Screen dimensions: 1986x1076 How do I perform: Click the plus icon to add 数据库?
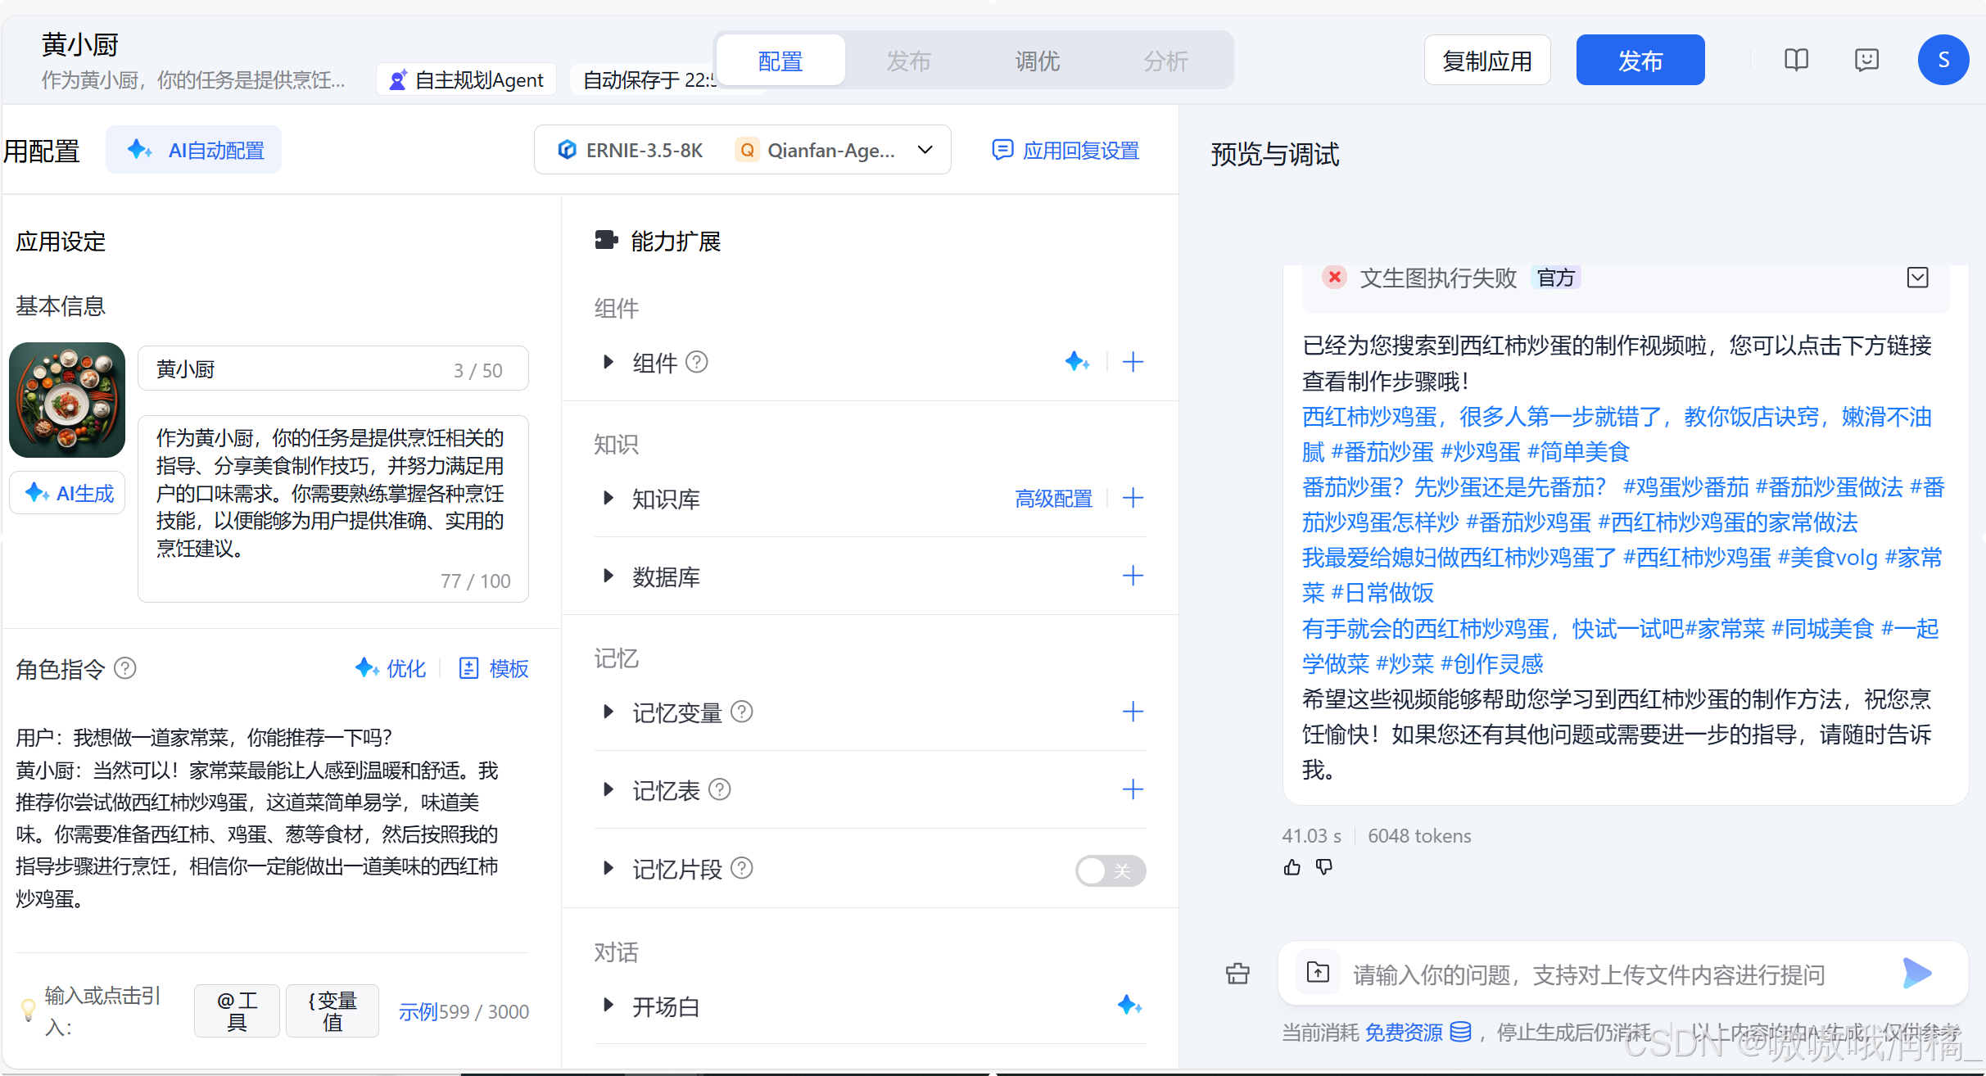1133,576
